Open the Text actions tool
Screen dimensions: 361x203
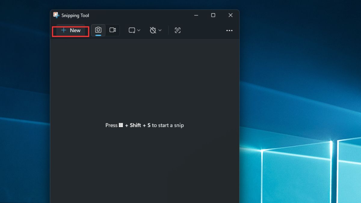[177, 30]
